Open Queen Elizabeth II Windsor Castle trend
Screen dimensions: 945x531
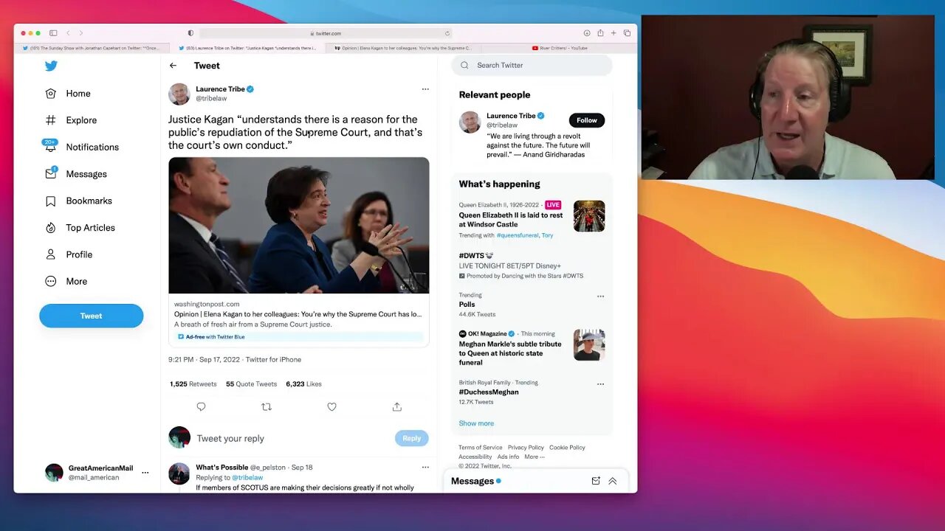[x=511, y=220]
